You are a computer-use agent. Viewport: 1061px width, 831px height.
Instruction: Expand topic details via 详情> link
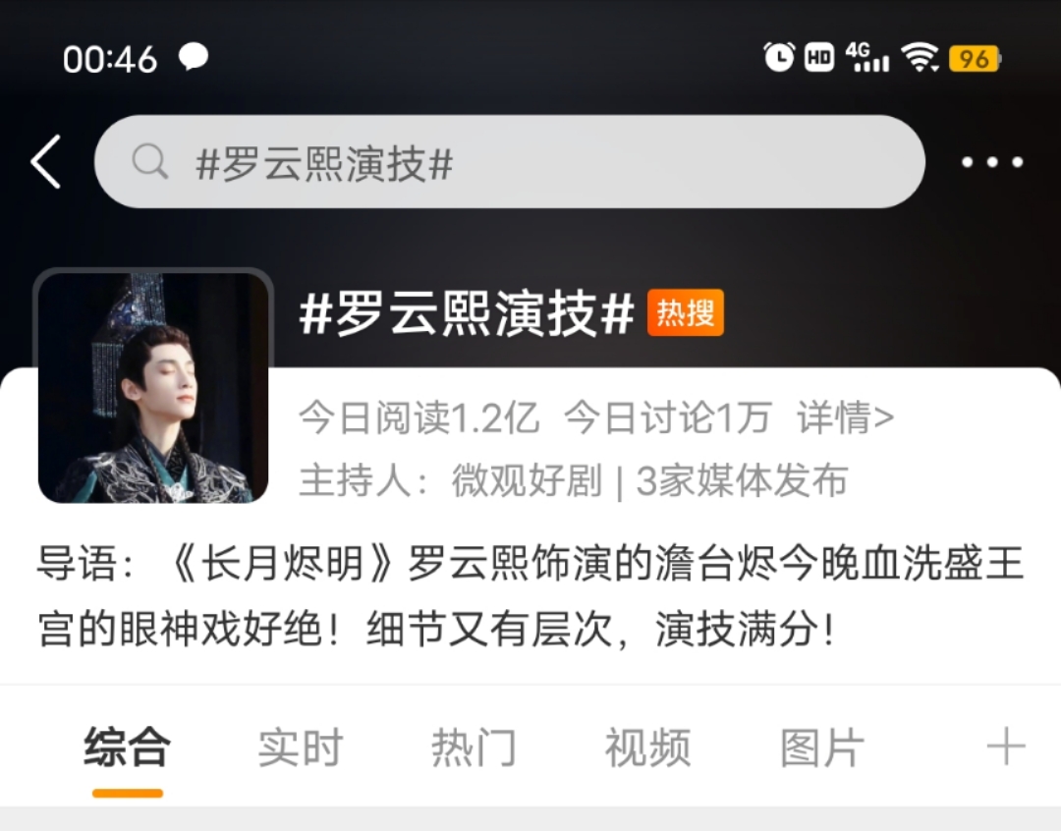point(845,416)
